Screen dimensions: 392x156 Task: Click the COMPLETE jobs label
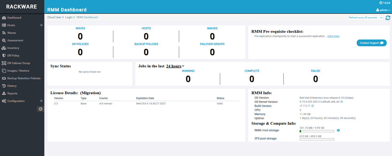[252, 71]
